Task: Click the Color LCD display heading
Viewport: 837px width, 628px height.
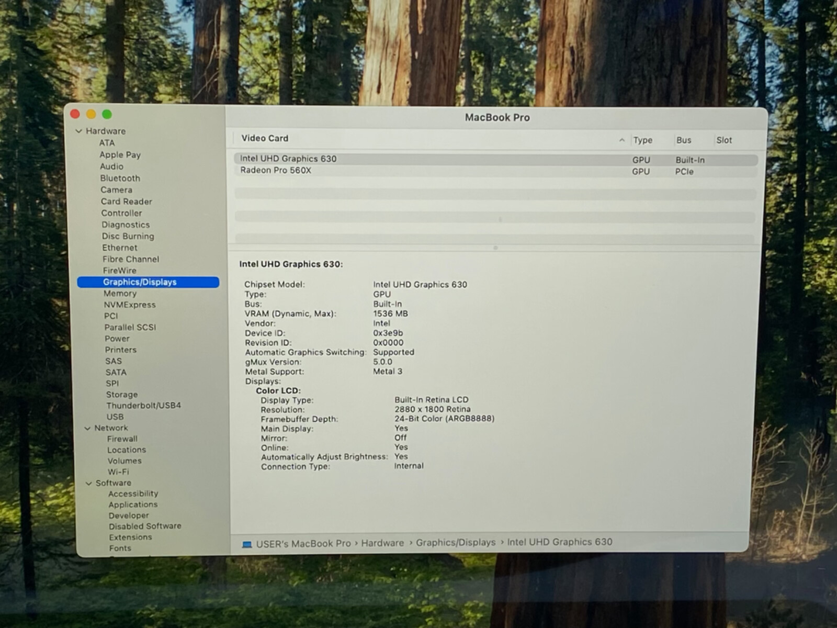Action: click(x=278, y=391)
